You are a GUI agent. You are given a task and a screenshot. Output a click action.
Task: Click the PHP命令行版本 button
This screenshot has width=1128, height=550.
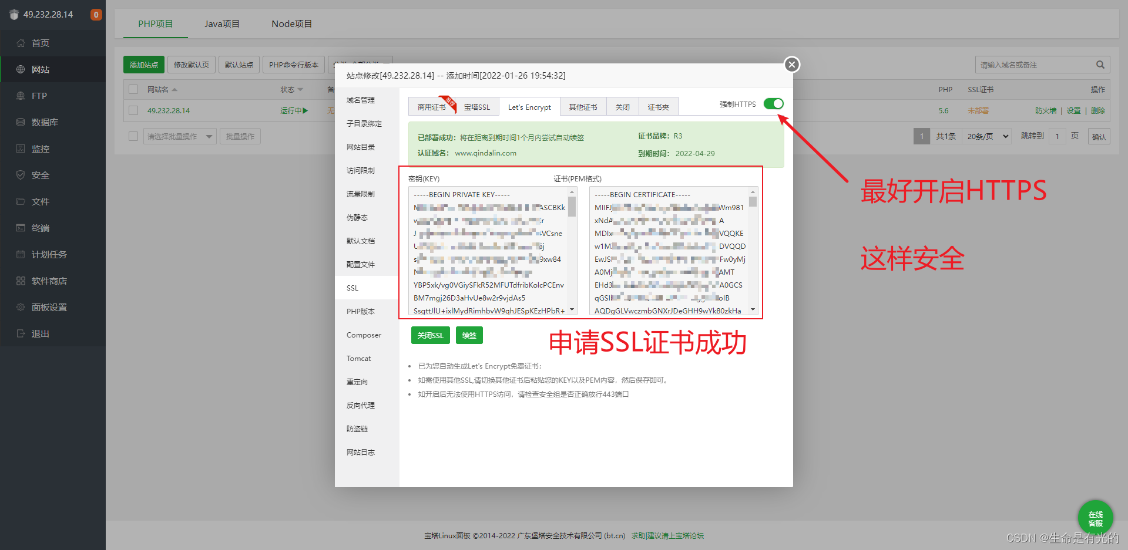[x=294, y=65]
